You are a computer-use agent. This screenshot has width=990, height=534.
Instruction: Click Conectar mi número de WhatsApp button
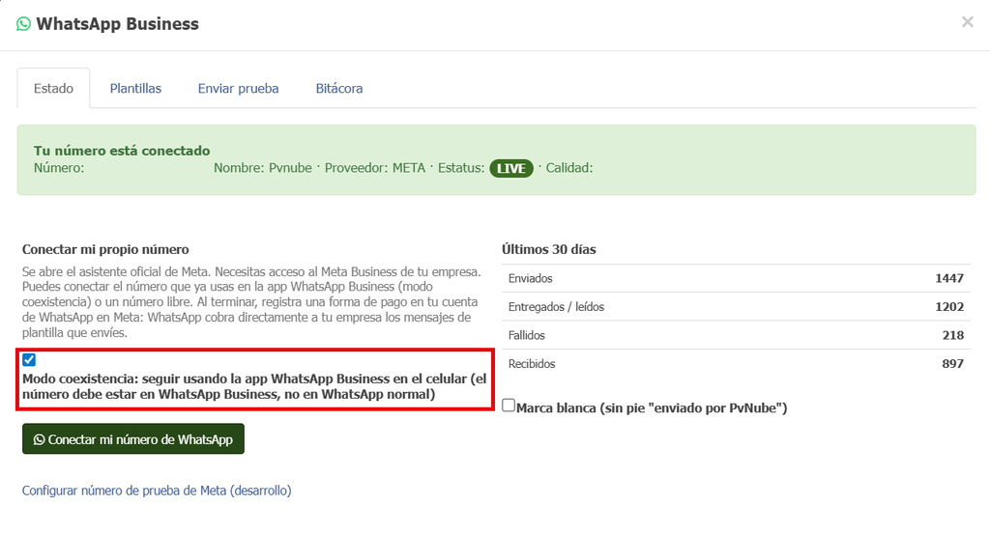point(133,438)
